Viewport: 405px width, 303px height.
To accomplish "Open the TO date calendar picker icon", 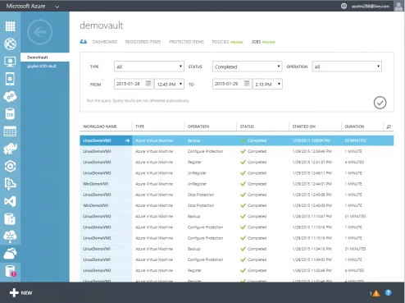I will click(x=247, y=83).
